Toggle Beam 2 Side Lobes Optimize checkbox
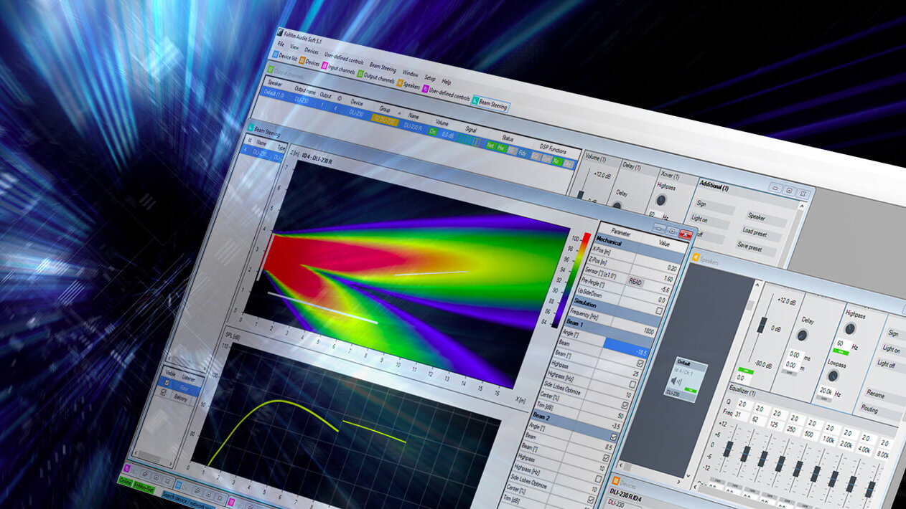The height and width of the screenshot is (509, 906). click(591, 500)
